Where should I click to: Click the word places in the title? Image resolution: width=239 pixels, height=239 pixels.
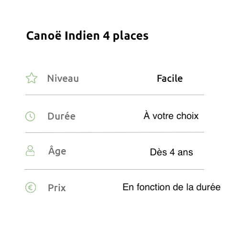pyautogui.click(x=130, y=36)
